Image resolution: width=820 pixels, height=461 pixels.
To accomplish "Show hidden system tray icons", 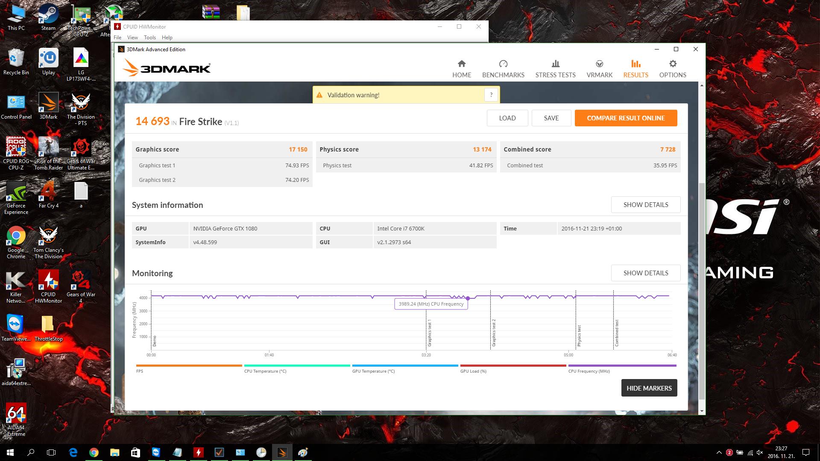I will [719, 452].
